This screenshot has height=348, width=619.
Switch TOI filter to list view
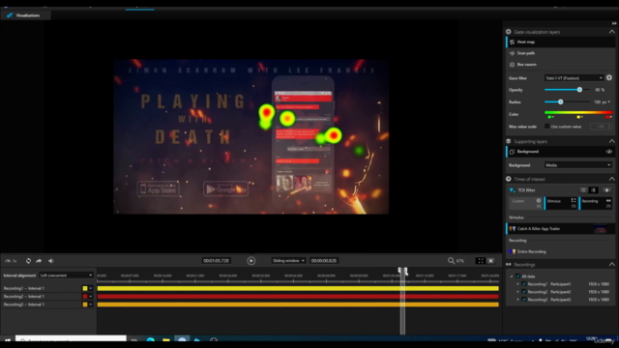click(583, 190)
